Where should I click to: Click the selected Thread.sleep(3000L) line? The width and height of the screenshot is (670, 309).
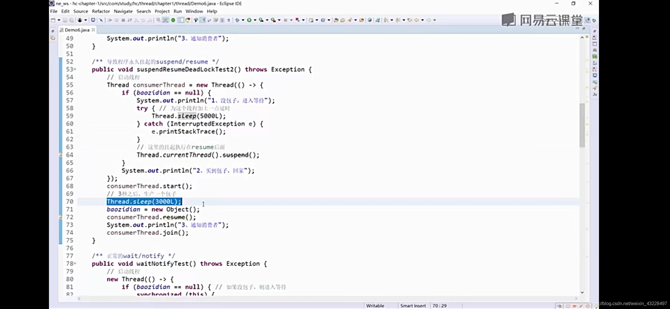(144, 201)
